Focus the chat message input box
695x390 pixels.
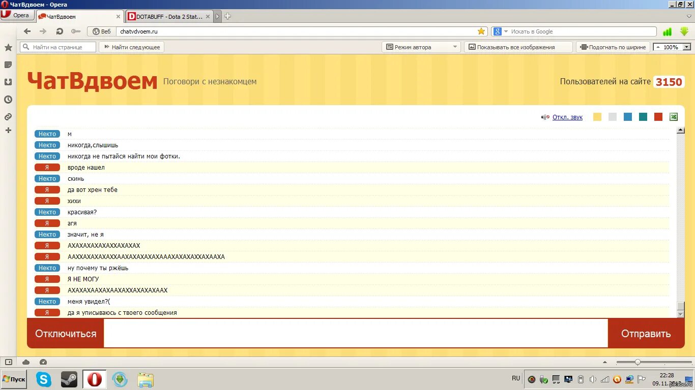point(356,334)
